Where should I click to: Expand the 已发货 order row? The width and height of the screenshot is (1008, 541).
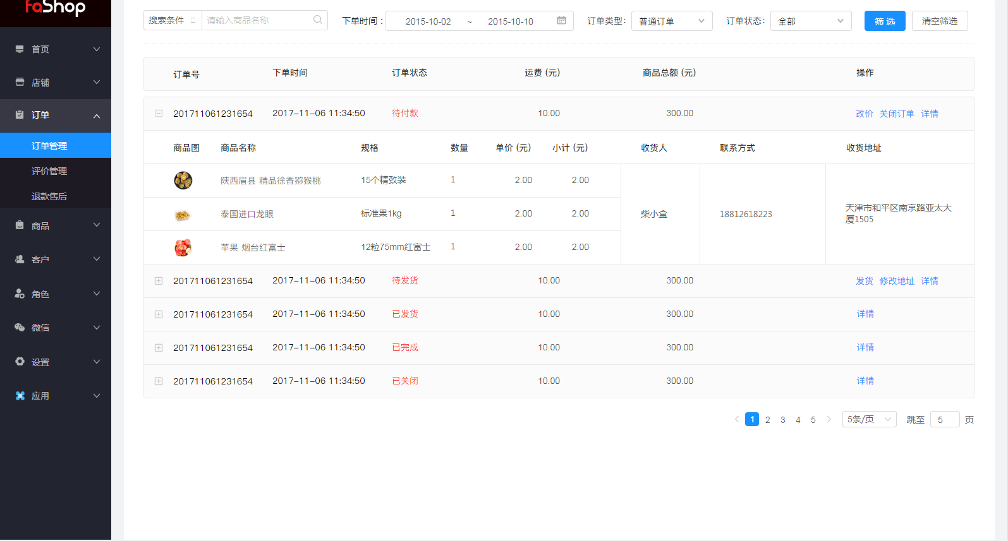pos(159,314)
